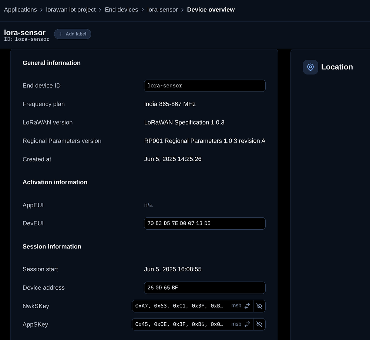370x340 pixels.
Task: Click the DevEUI value field
Action: [x=205, y=223]
